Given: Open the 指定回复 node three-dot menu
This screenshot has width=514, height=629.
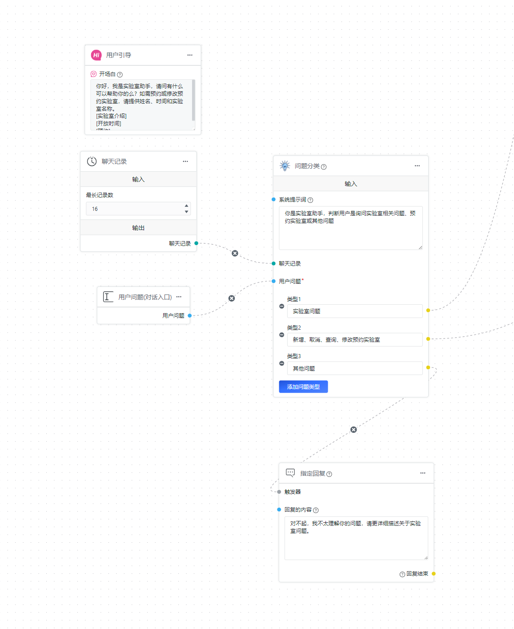Looking at the screenshot, I should pos(423,473).
